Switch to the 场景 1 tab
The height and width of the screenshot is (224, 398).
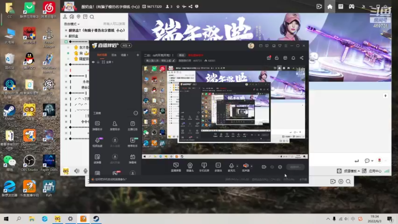click(124, 55)
